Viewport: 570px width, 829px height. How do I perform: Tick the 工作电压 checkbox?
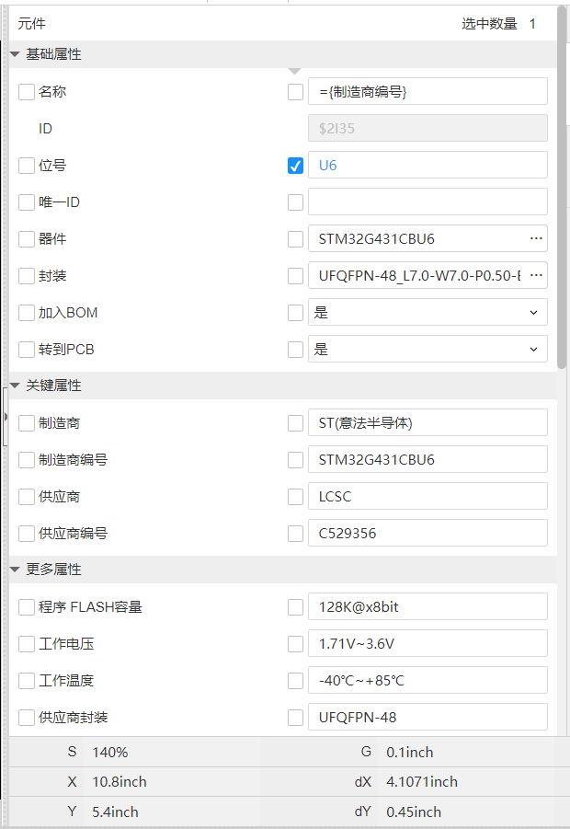click(27, 644)
